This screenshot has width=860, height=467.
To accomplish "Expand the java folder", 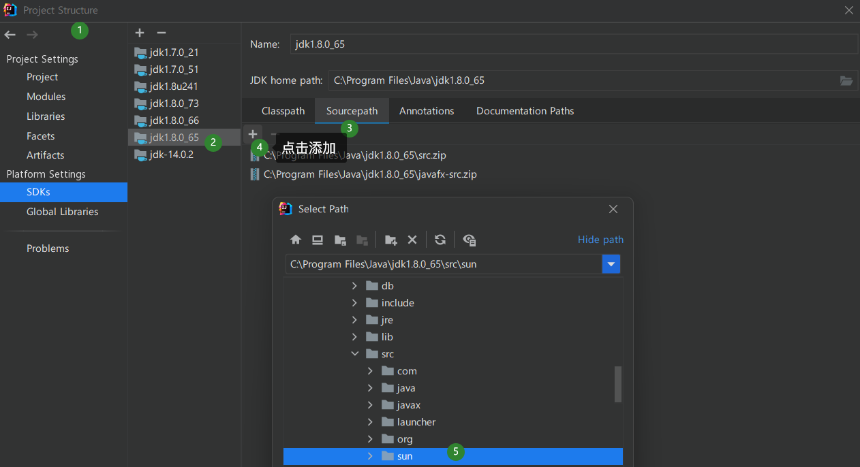I will (x=370, y=388).
